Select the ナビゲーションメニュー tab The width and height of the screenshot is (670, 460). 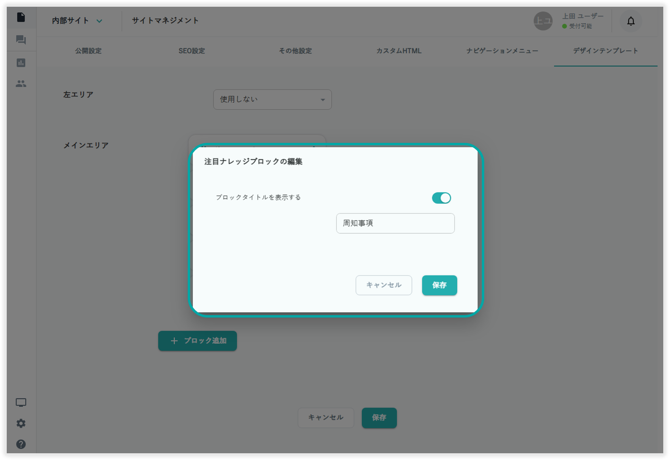point(502,51)
